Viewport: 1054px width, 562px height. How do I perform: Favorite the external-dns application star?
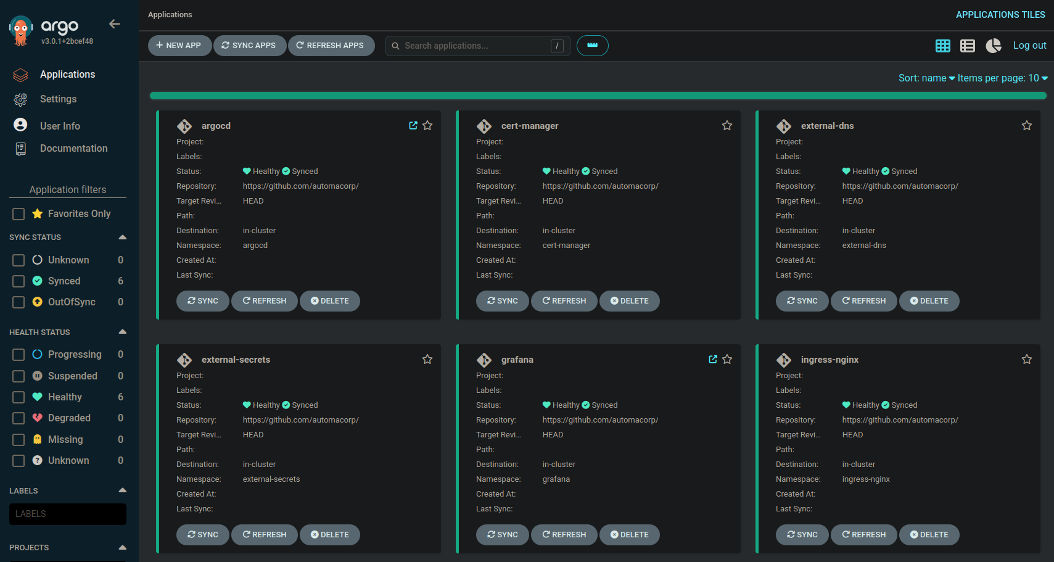pyautogui.click(x=1027, y=125)
